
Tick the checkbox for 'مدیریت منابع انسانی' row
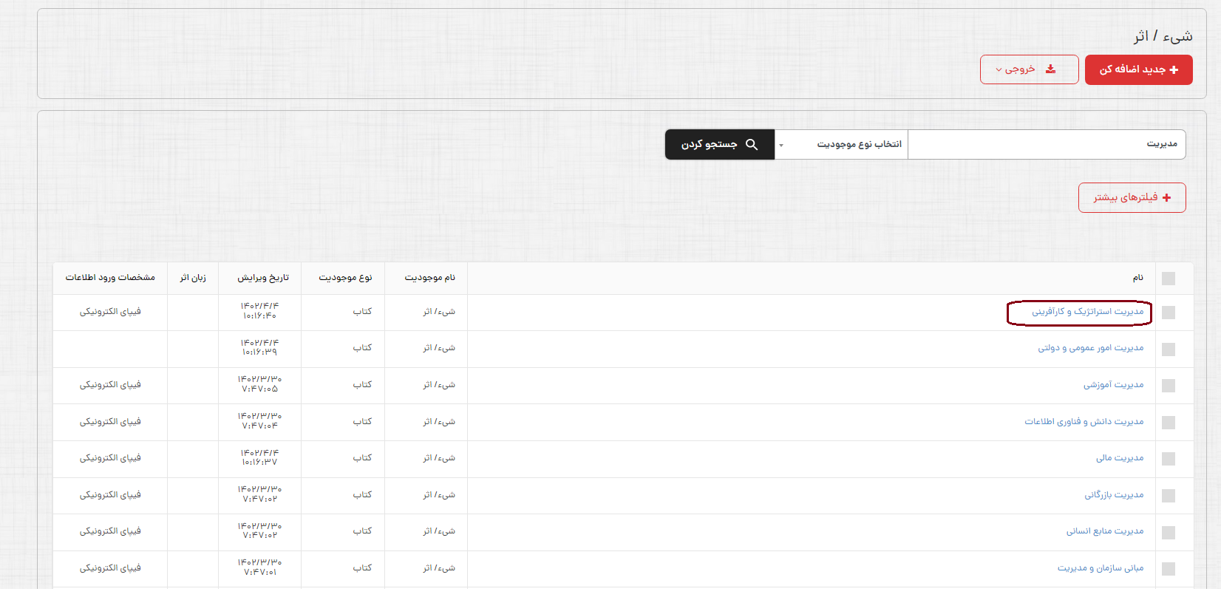1169,532
